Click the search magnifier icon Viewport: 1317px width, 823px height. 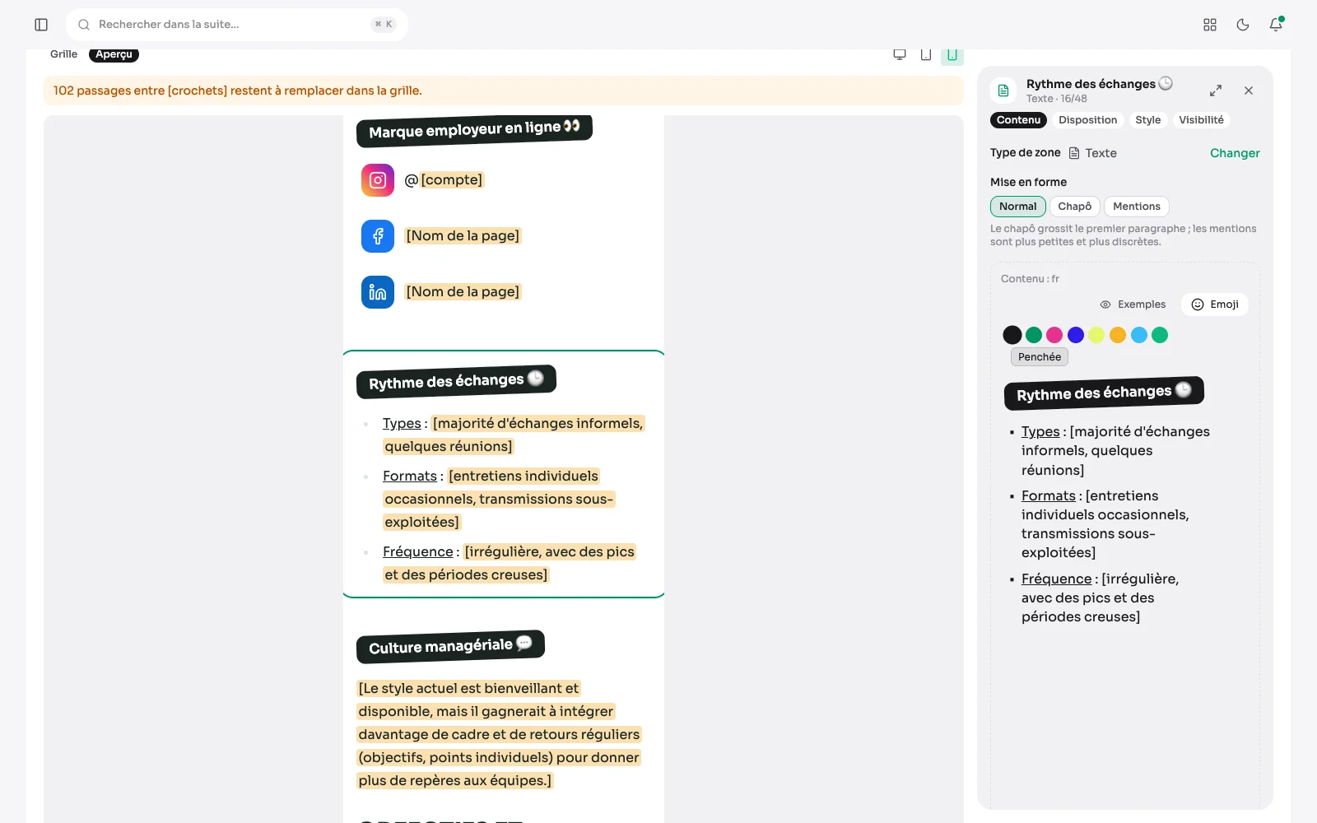click(x=84, y=25)
